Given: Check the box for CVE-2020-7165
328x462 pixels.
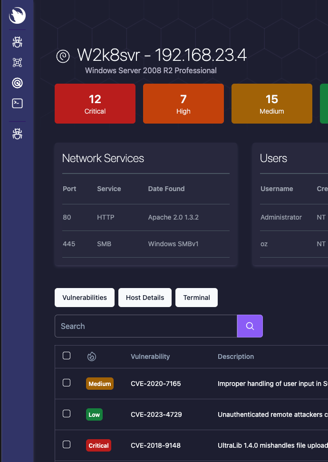Looking at the screenshot, I should pos(67,383).
